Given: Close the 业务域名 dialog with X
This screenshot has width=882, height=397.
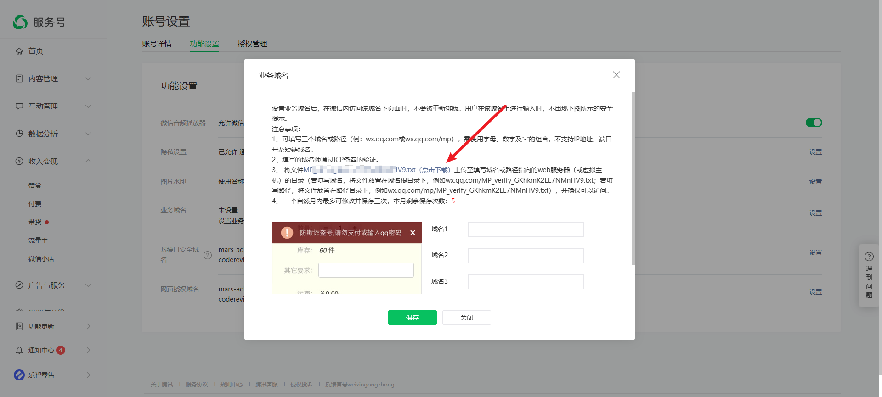Looking at the screenshot, I should (x=616, y=75).
